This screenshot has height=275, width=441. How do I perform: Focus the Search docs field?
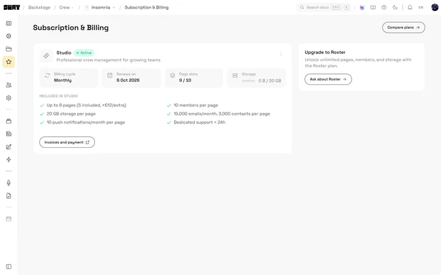[324, 7]
